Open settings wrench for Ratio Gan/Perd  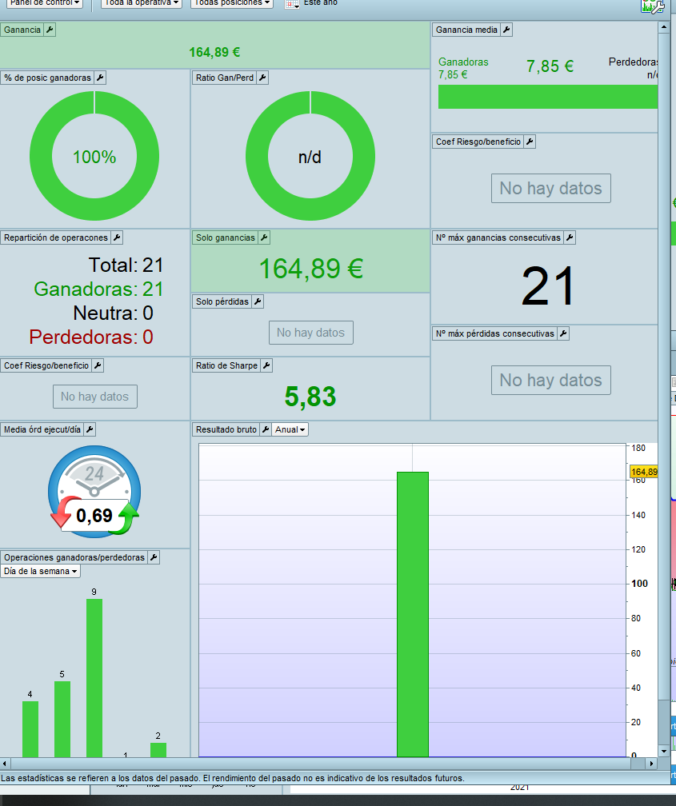coord(262,78)
